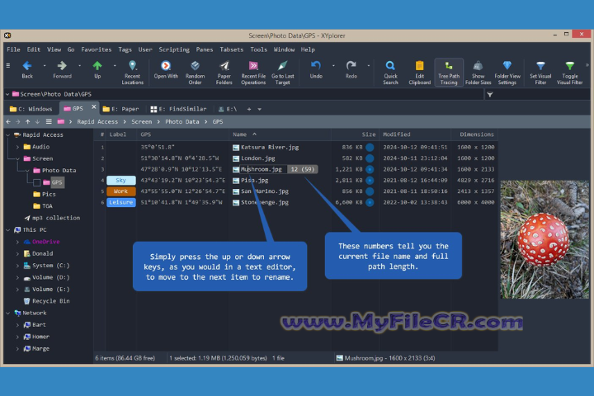The image size is (594, 396).
Task: Go up one level with Up button
Action: point(97,70)
